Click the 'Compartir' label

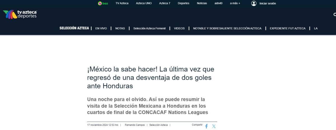[197, 125]
